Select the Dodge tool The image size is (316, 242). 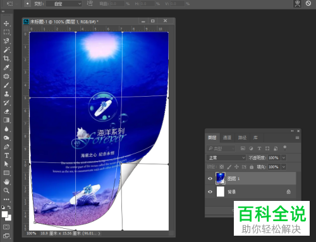coord(6,138)
